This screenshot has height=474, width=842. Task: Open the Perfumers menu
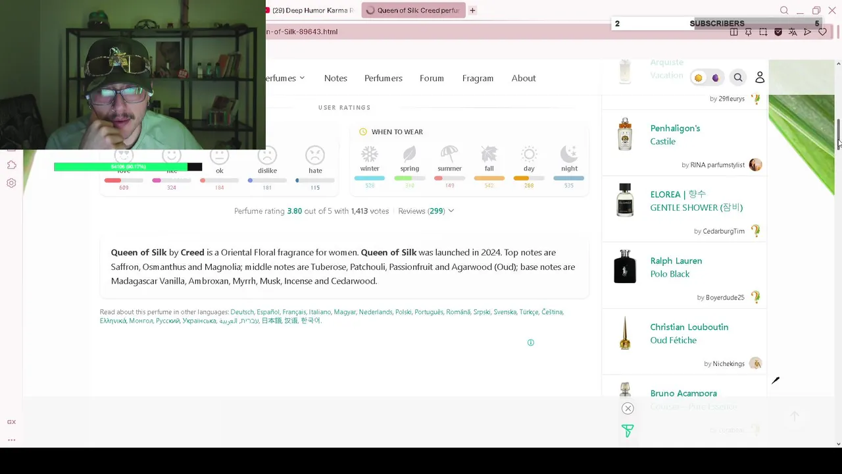384,78
